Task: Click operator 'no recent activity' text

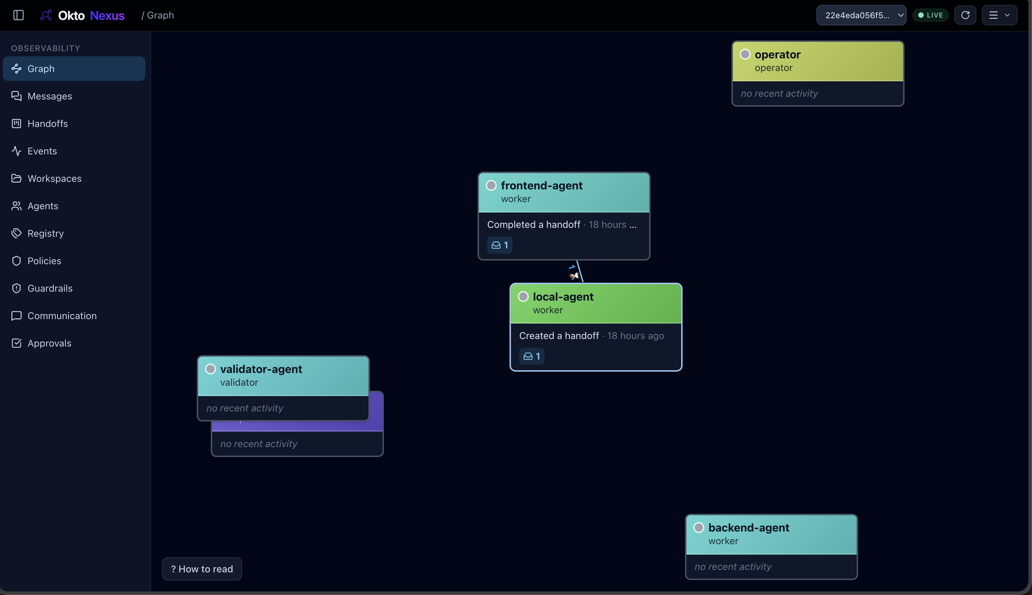Action: (779, 94)
